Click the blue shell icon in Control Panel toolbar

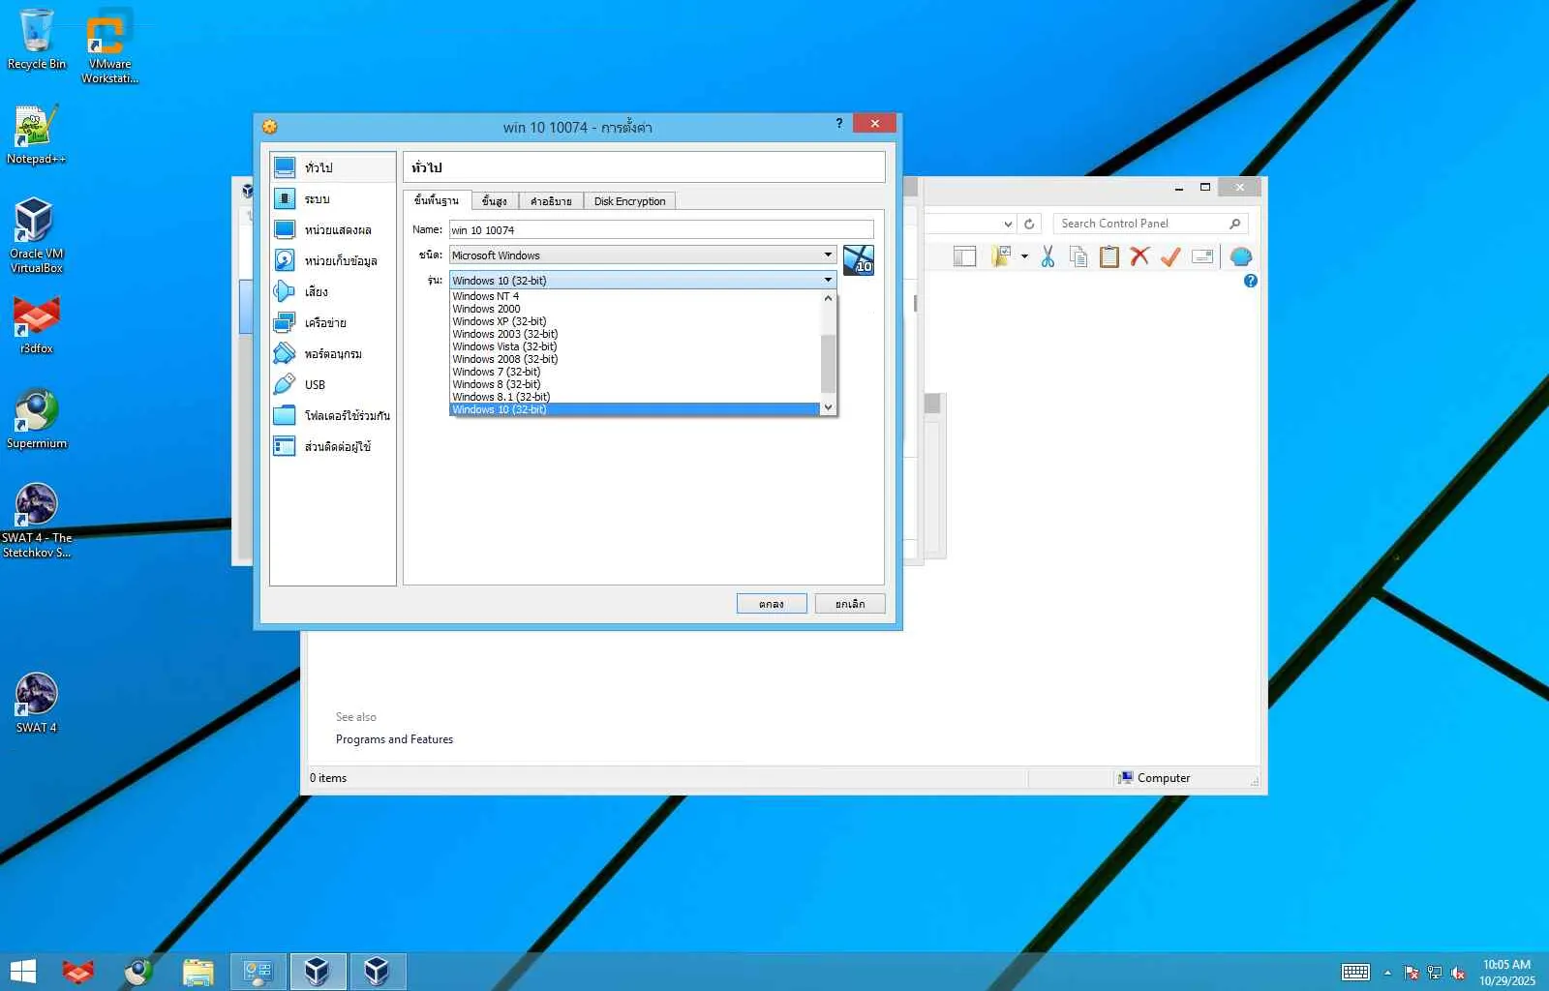[x=1241, y=256]
